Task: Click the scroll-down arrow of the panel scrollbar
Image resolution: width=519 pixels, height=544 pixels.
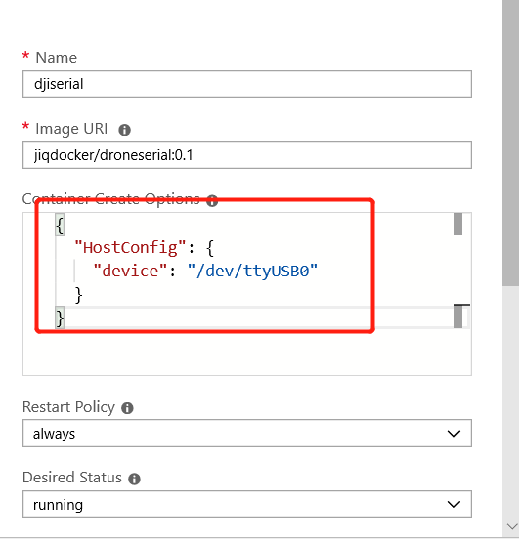Action: click(x=512, y=527)
